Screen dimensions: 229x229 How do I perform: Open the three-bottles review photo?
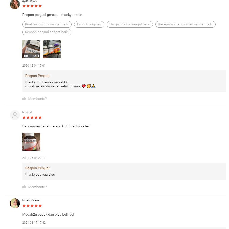(52, 49)
